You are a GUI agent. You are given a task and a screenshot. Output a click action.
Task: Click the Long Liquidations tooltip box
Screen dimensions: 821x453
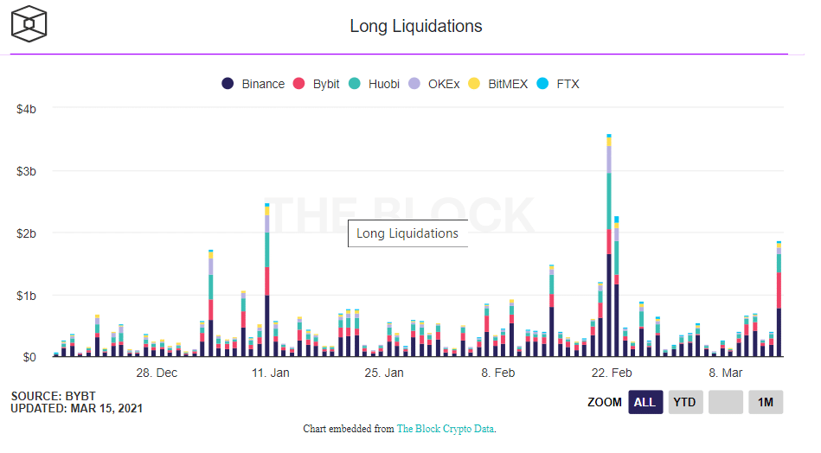coord(407,233)
